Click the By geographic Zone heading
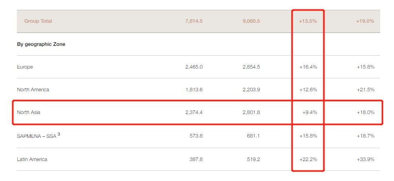Screen dimensions: 394x181 click(x=41, y=44)
